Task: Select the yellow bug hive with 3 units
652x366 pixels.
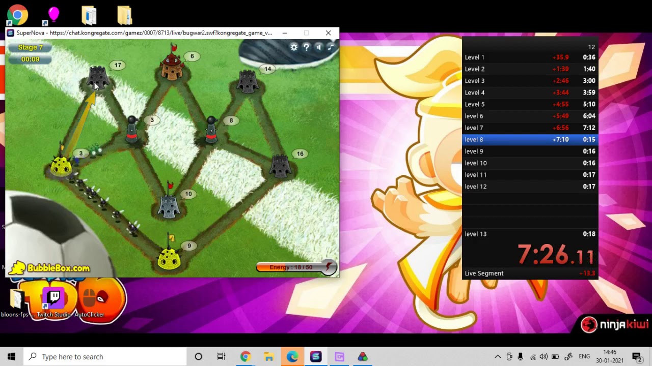Action: (62, 166)
